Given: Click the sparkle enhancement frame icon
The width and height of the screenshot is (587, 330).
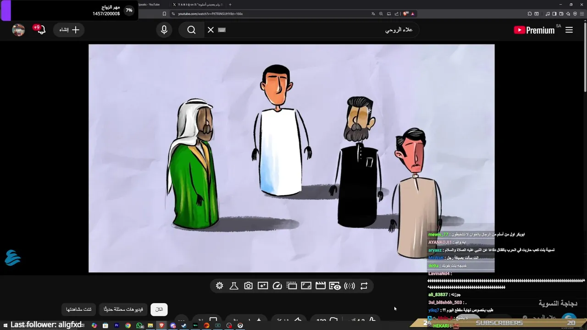Looking at the screenshot, I should coord(263,286).
